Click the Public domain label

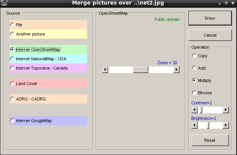(167, 19)
